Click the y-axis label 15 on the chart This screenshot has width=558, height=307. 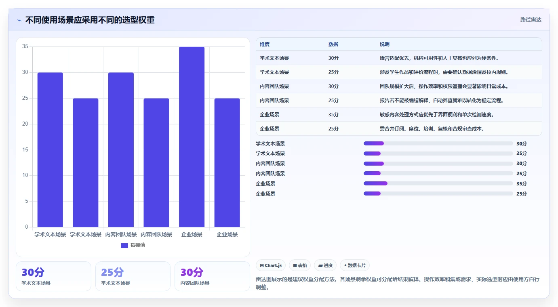click(x=25, y=149)
